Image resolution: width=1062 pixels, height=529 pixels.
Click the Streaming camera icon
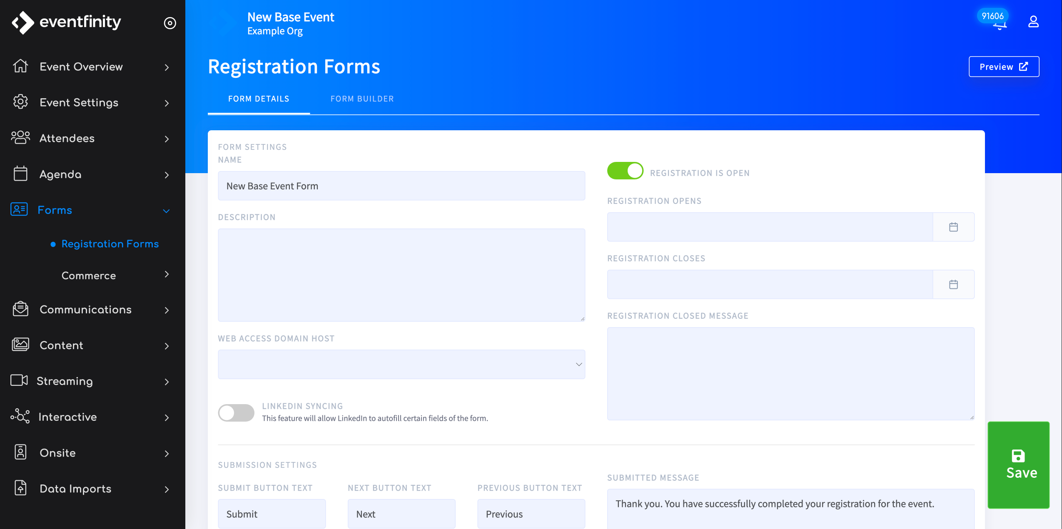[x=19, y=380]
